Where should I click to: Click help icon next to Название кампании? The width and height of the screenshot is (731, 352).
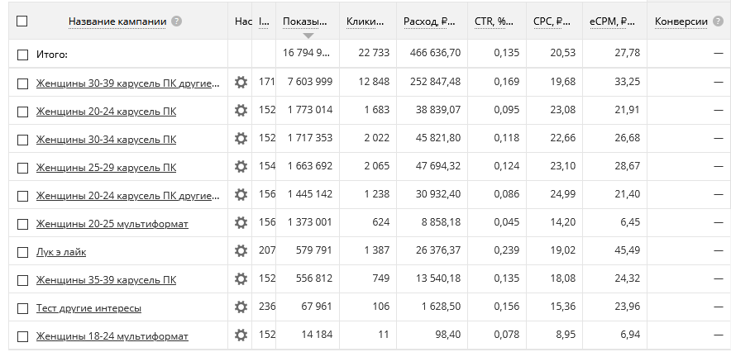177,21
